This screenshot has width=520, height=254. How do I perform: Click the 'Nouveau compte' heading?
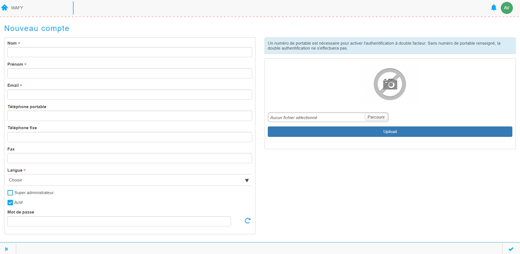tap(37, 28)
